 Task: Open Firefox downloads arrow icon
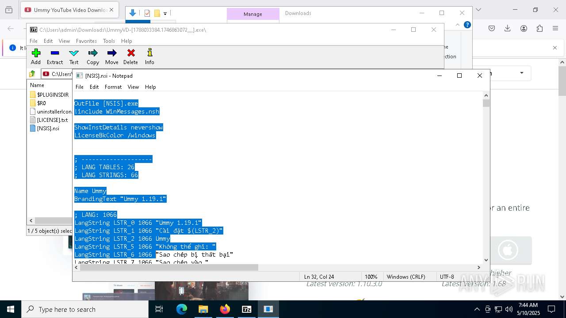point(508,28)
